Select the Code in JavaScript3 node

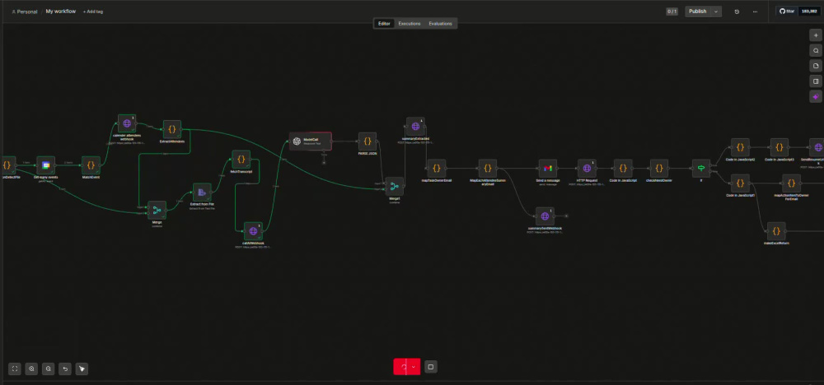pyautogui.click(x=780, y=147)
